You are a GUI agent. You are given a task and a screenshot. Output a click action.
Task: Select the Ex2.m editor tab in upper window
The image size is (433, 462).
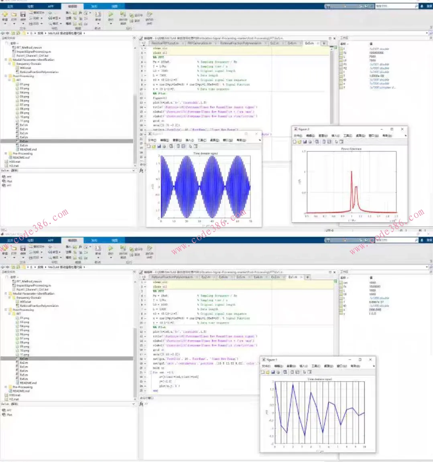tap(274, 43)
